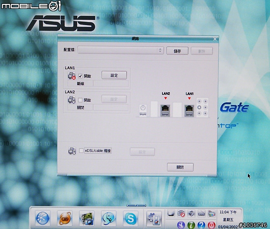Click the colorful language panel tray icon
Image resolution: width=270 pixels, height=229 pixels.
tap(212, 214)
